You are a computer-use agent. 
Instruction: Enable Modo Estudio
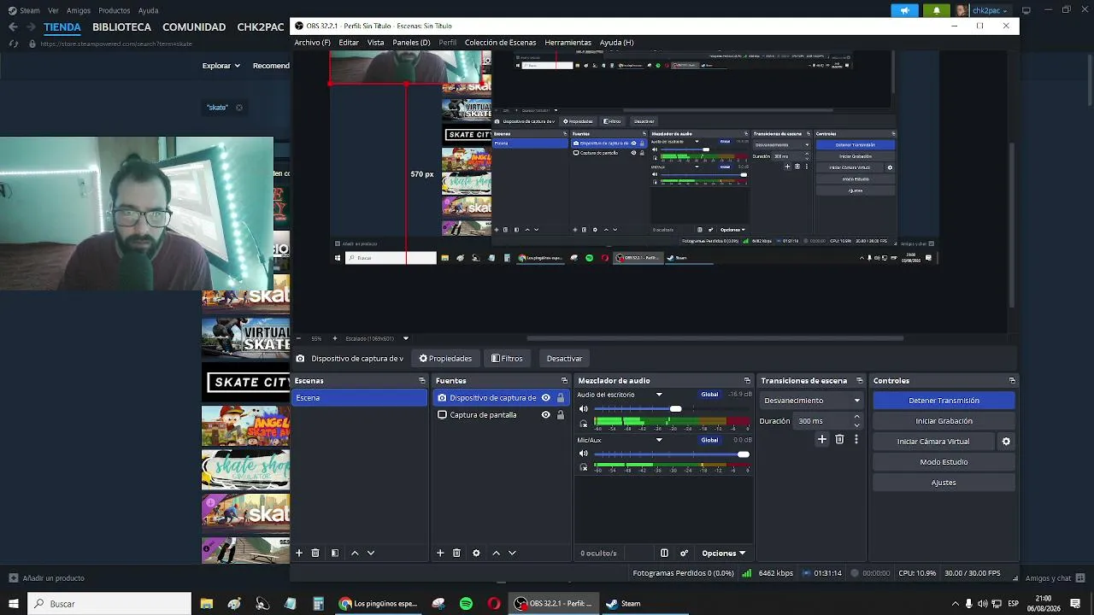coord(944,462)
